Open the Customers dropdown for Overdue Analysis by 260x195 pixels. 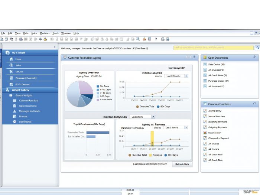click(142, 117)
